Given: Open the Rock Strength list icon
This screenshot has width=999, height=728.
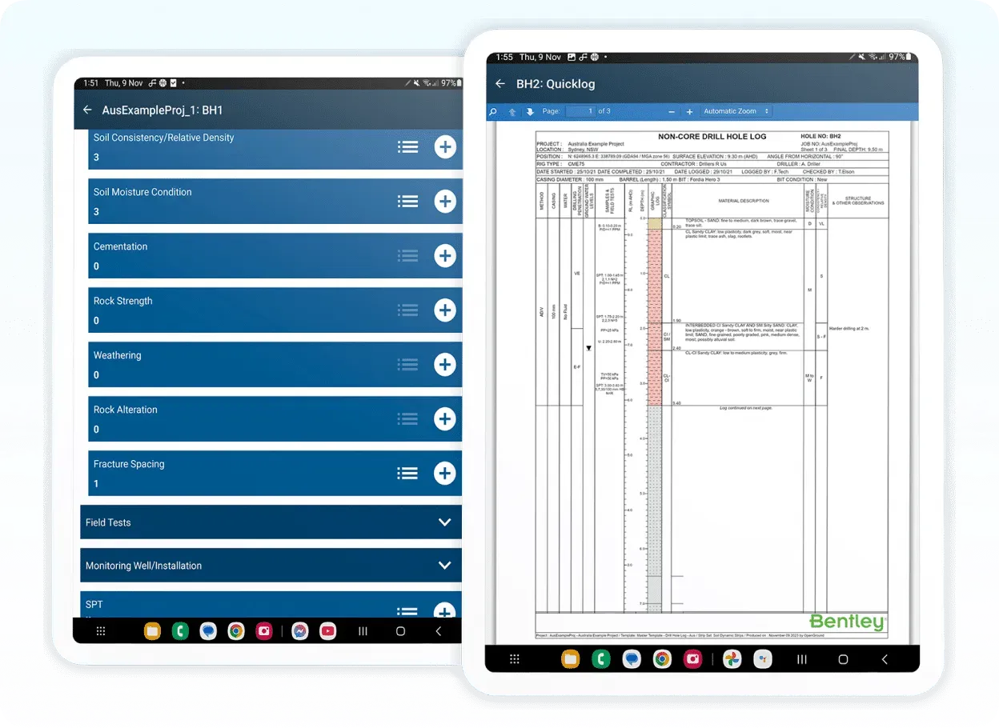Looking at the screenshot, I should tap(408, 310).
